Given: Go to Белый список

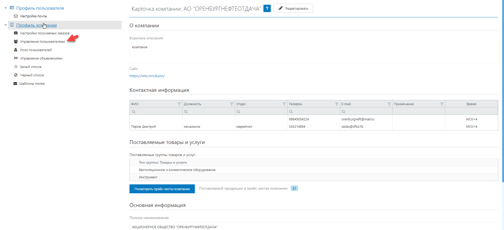Looking at the screenshot, I should click(x=31, y=67).
